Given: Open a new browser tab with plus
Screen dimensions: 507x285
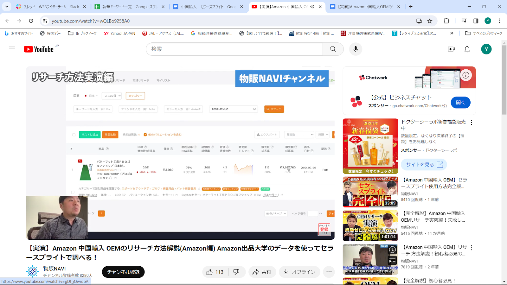Looking at the screenshot, I should click(x=411, y=7).
